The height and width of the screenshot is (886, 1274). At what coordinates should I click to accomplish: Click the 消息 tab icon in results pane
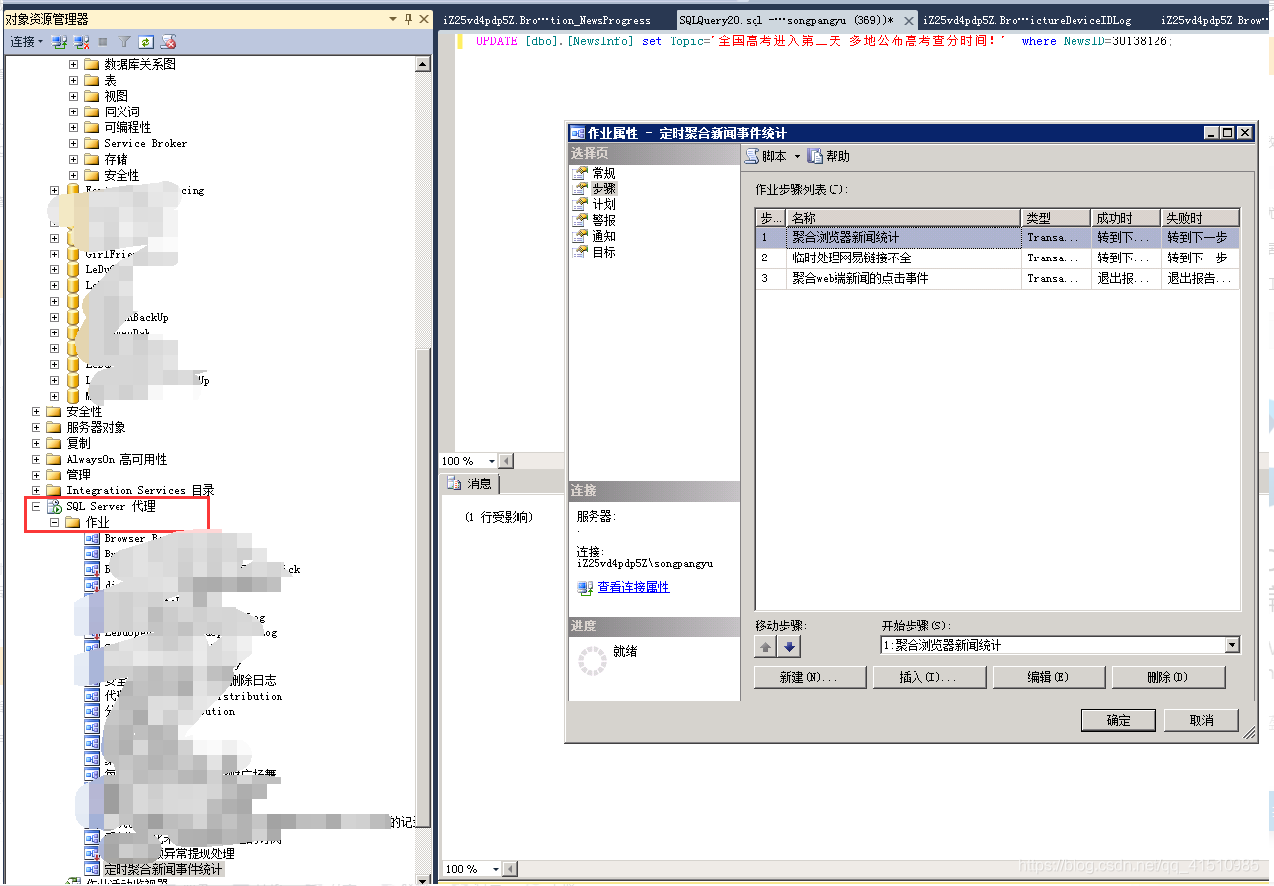pos(455,483)
